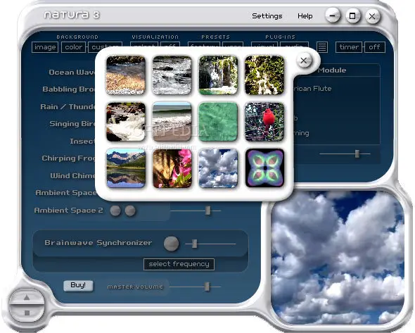The width and height of the screenshot is (415, 333).
Task: Pick the green water texture thumbnail
Action: tap(218, 122)
